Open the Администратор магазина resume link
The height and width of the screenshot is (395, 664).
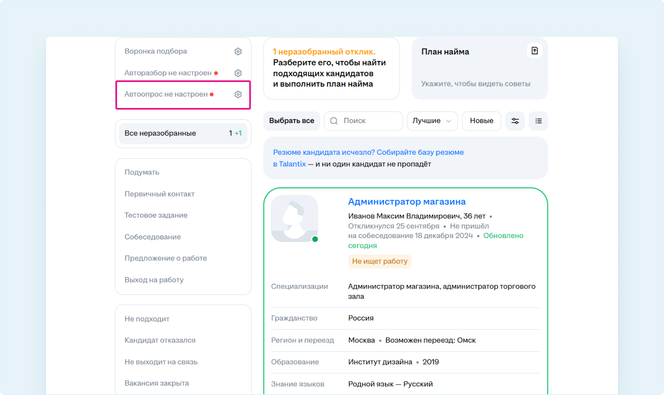pos(406,202)
